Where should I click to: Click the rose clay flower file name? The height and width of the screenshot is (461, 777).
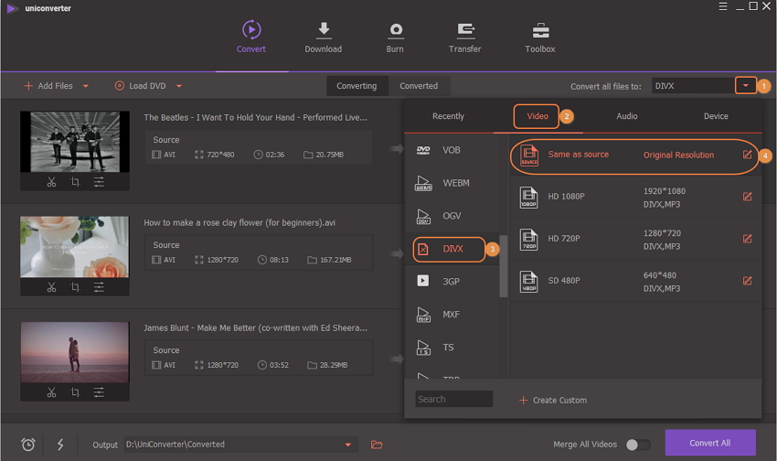pyautogui.click(x=239, y=222)
